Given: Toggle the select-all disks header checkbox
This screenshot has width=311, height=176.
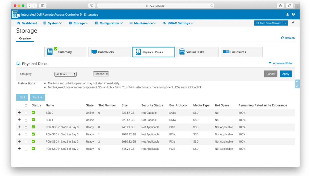Looking at the screenshot, I should pos(26,106).
